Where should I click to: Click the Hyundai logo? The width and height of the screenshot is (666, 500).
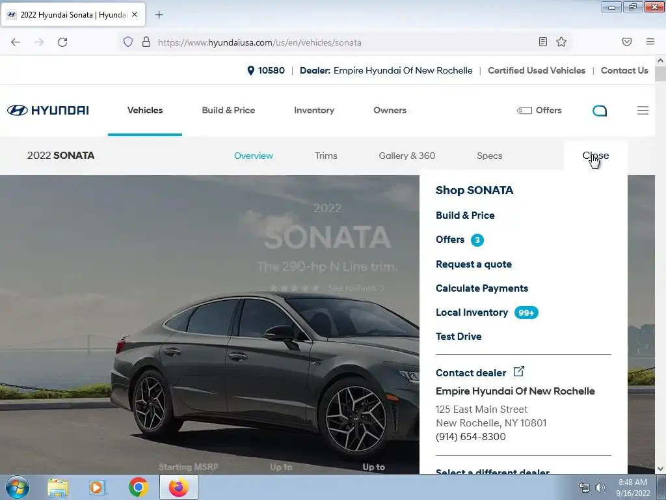48,110
